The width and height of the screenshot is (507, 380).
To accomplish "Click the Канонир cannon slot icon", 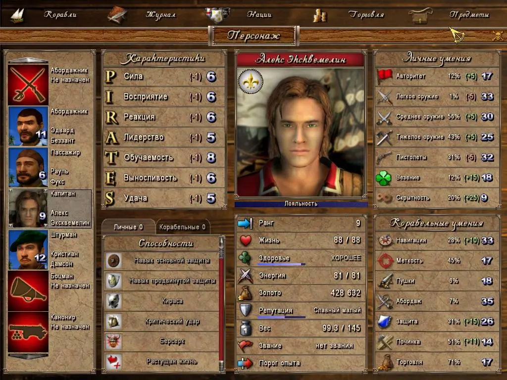I will 28,332.
